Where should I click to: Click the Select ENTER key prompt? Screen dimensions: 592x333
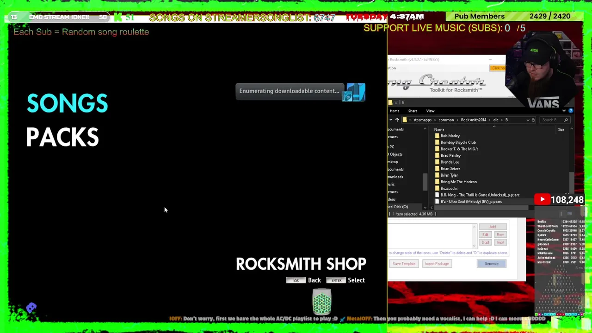345,280
